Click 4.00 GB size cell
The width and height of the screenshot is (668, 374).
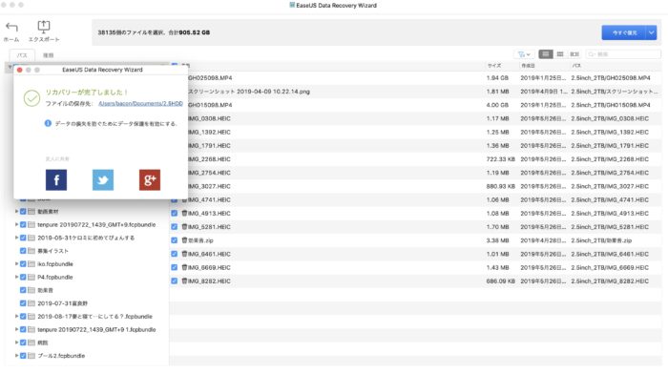point(497,105)
